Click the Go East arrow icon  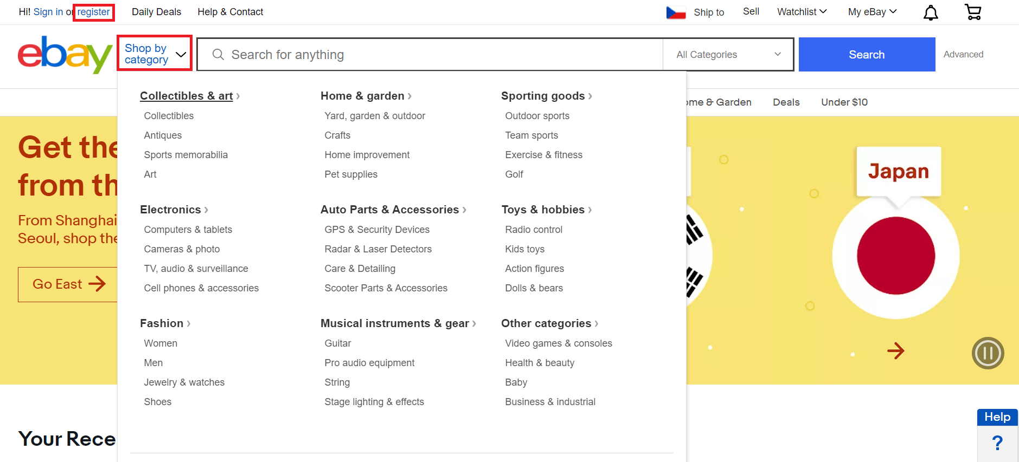(98, 283)
